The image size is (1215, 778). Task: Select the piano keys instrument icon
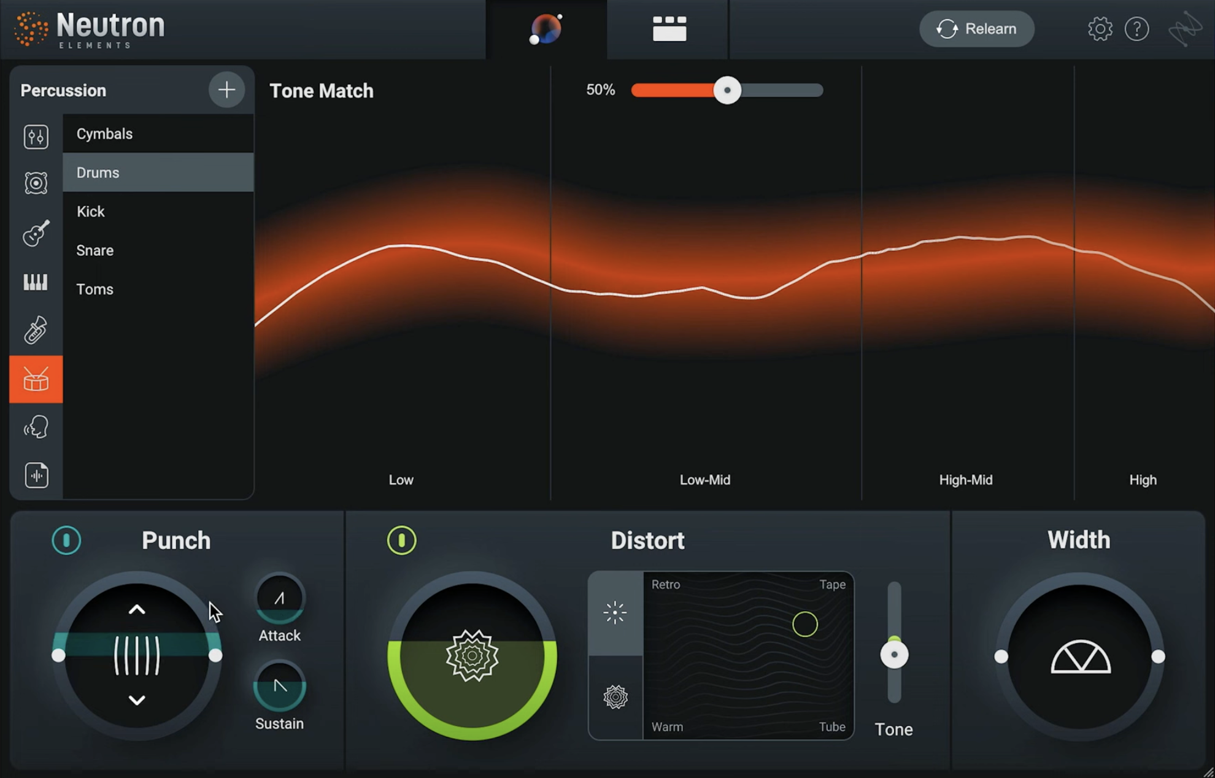(36, 282)
